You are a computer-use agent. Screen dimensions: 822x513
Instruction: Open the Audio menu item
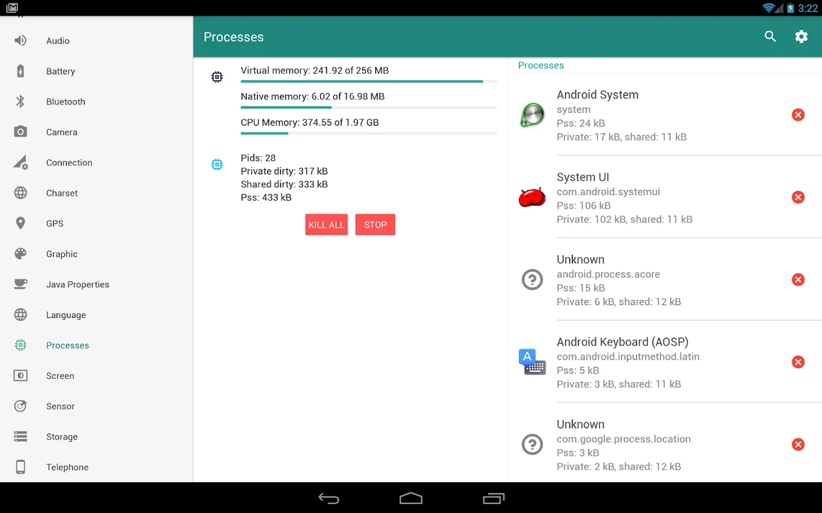96,40
